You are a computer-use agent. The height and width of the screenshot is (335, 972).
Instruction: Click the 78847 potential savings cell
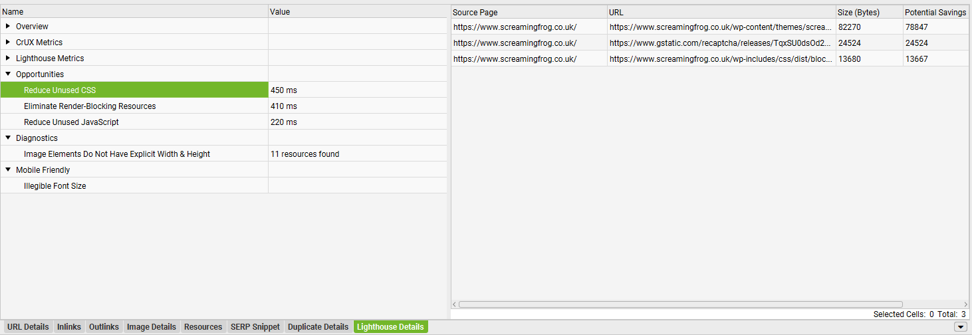(x=936, y=27)
